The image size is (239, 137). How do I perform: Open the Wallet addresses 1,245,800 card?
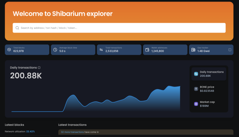165,50
